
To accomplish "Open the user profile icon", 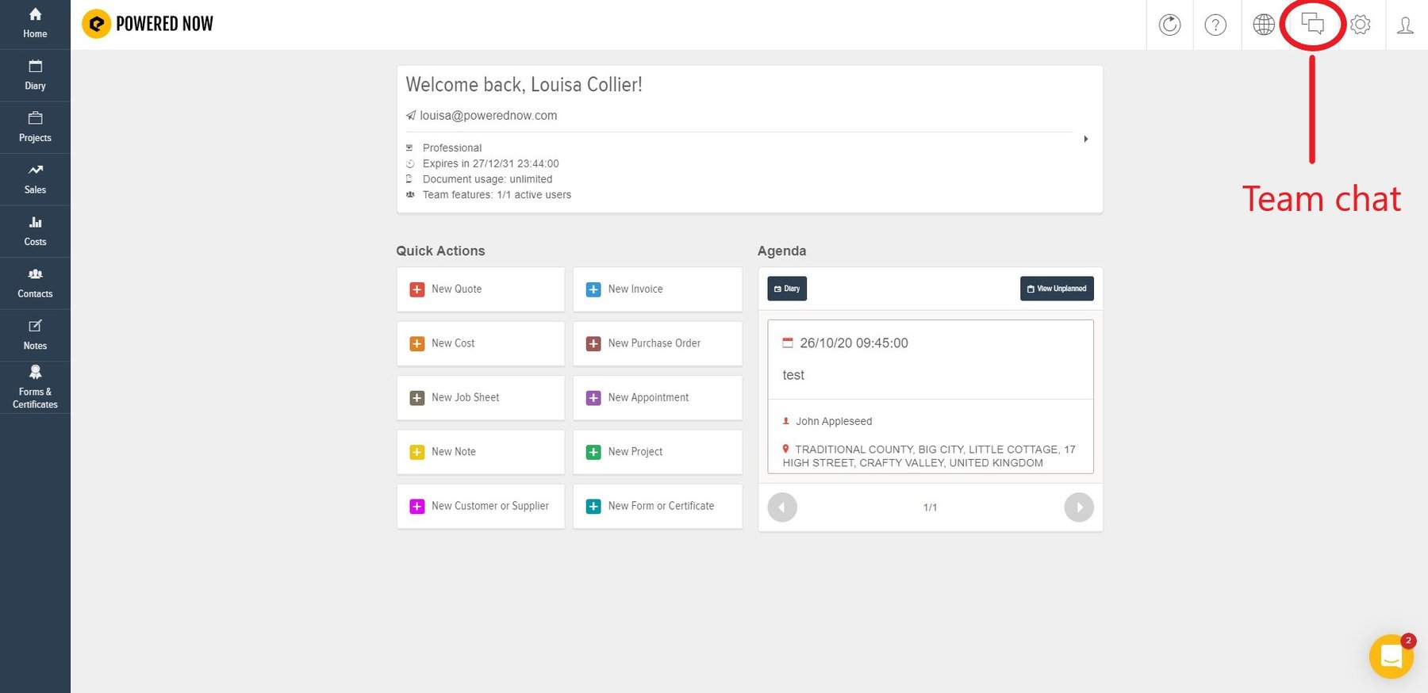I will [x=1405, y=25].
